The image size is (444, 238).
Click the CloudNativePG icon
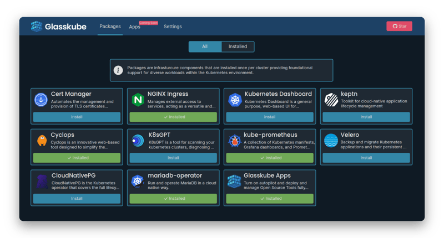click(41, 181)
